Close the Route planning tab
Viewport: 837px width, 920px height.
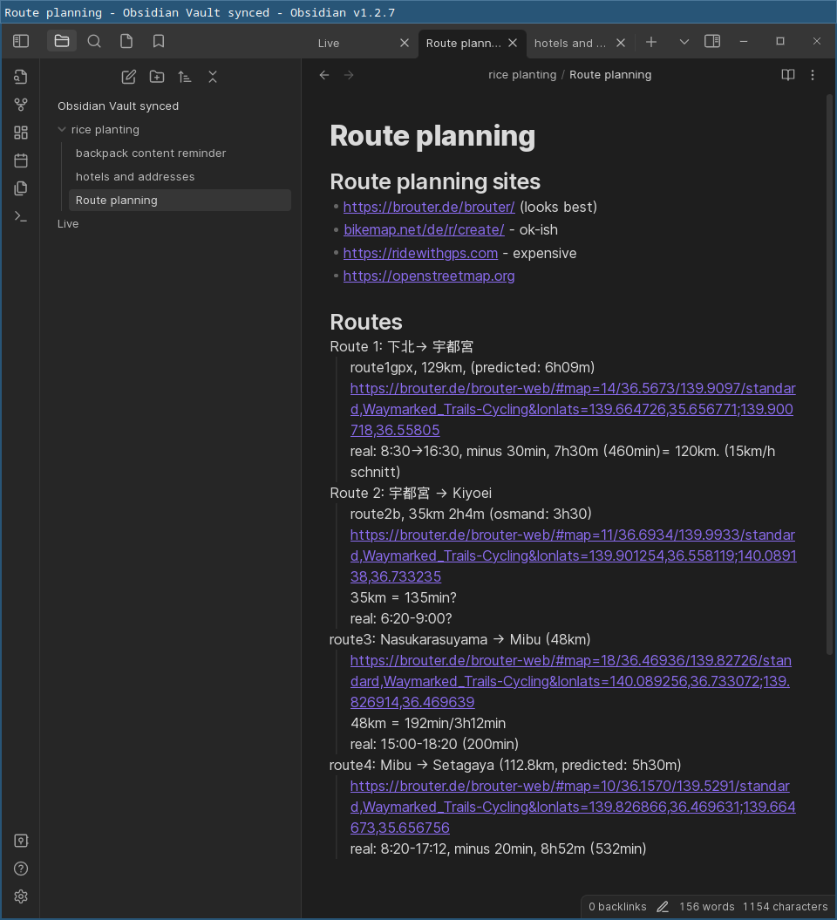pos(513,43)
